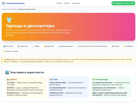Click the Israeli flag icon in header
This screenshot has height=103, width=137.
point(3,3)
